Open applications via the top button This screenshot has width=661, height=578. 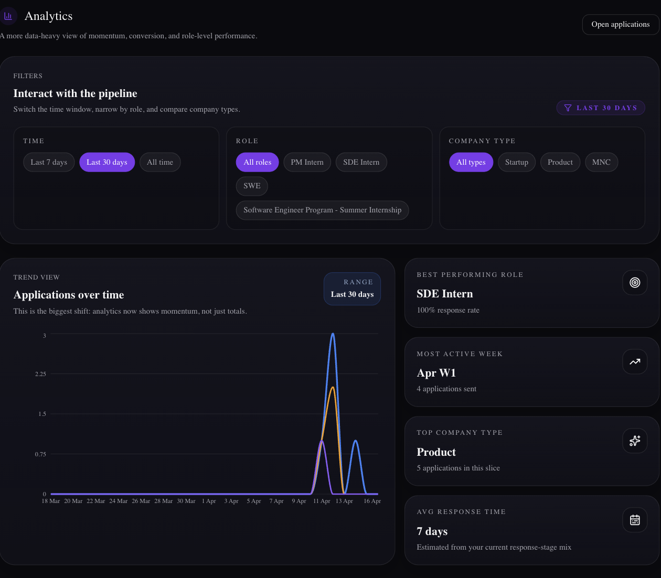click(x=621, y=25)
